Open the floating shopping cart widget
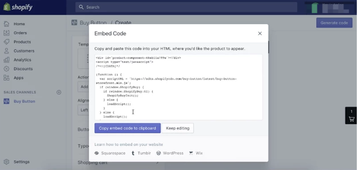This screenshot has height=170, width=357. coord(351,116)
